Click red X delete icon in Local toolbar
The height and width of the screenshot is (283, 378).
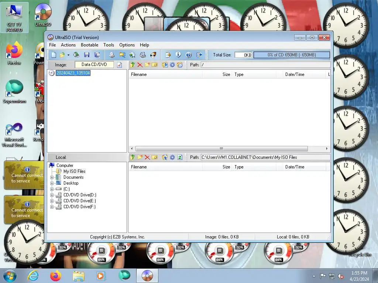point(147,157)
